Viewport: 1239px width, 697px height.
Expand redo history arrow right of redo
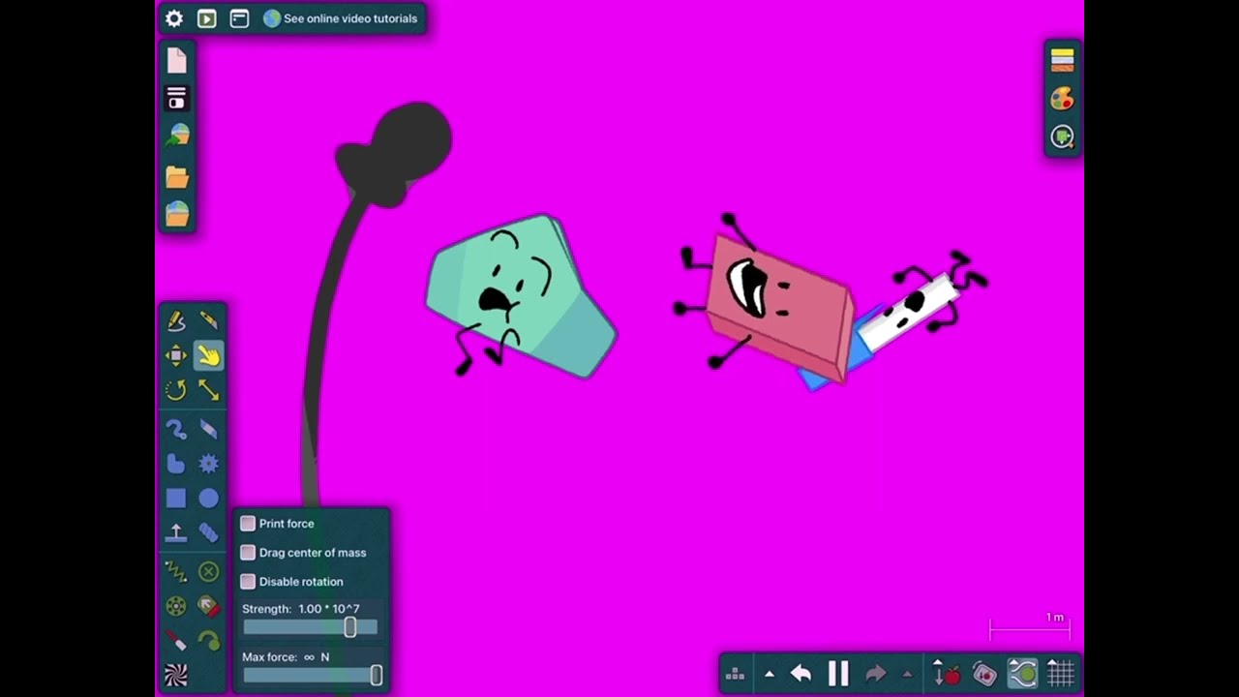click(x=907, y=674)
